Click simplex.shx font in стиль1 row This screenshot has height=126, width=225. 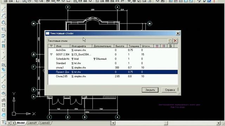tap(79, 68)
